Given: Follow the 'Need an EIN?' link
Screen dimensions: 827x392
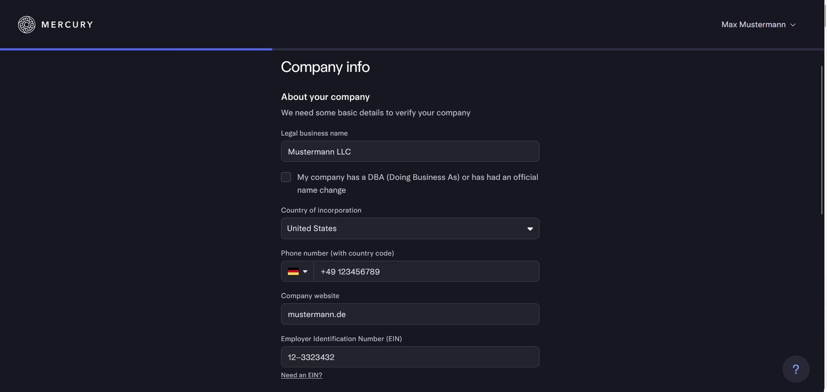Looking at the screenshot, I should coord(301,375).
